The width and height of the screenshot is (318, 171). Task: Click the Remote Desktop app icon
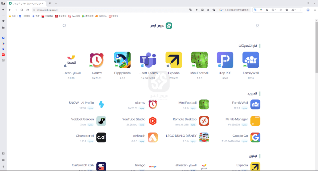click(204, 121)
